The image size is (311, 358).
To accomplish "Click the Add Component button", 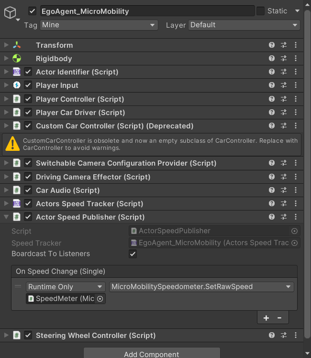I will click(x=152, y=353).
